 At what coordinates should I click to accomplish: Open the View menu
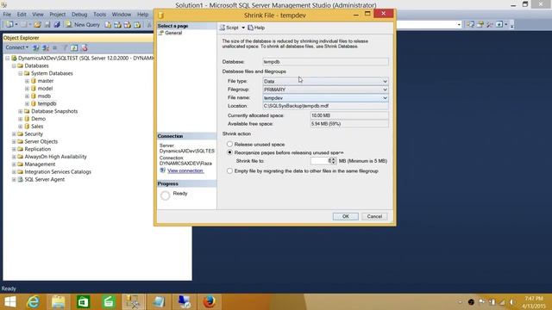tap(38, 15)
